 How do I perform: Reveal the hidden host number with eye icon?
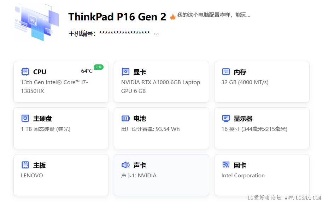click(x=156, y=34)
